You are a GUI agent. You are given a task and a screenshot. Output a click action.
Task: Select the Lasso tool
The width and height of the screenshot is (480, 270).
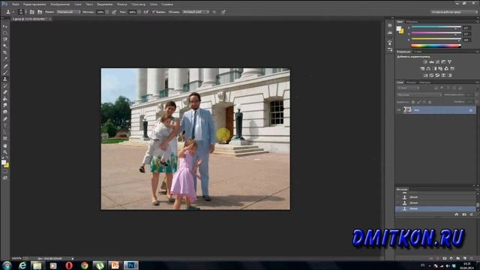click(x=5, y=40)
